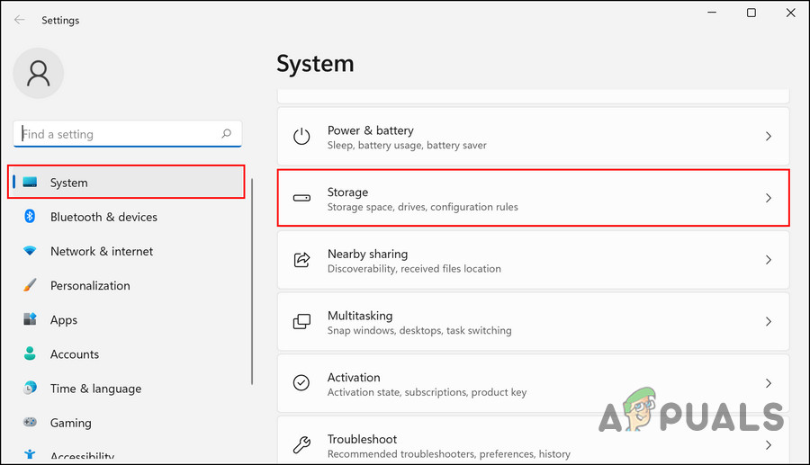Click the Gaming controller icon

click(x=30, y=422)
